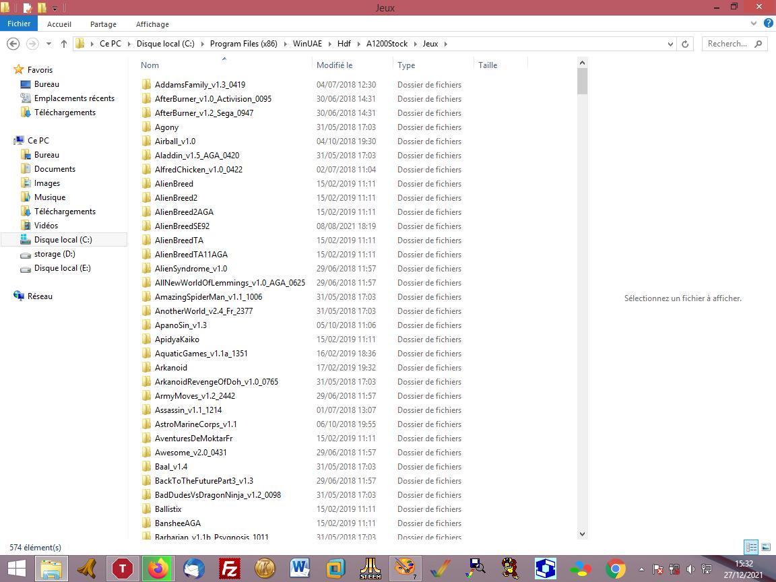776x582 pixels.
Task: Open the recent locations history dropdown
Action: pos(48,44)
